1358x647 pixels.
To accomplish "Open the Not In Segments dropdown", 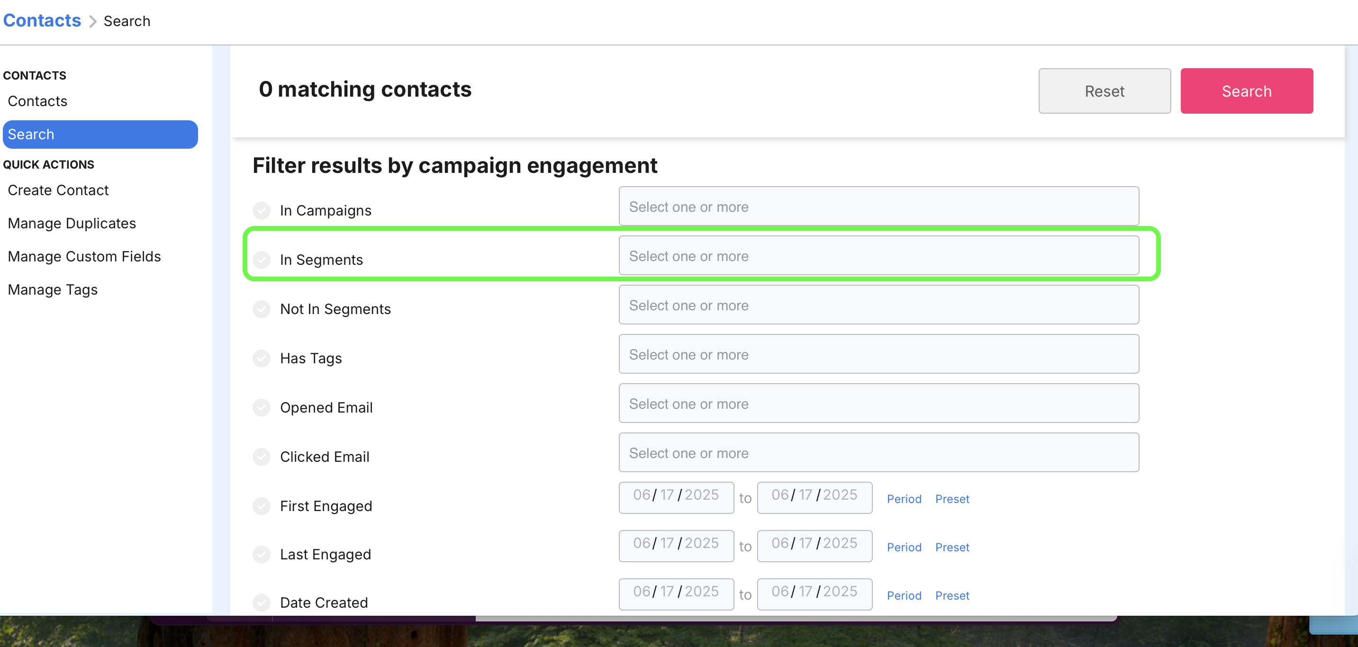I will (x=879, y=305).
